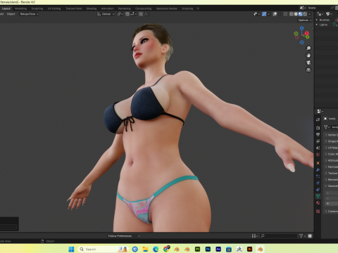338x253 pixels.
Task: Toggle viewport overlays button
Action: [x=275, y=14]
